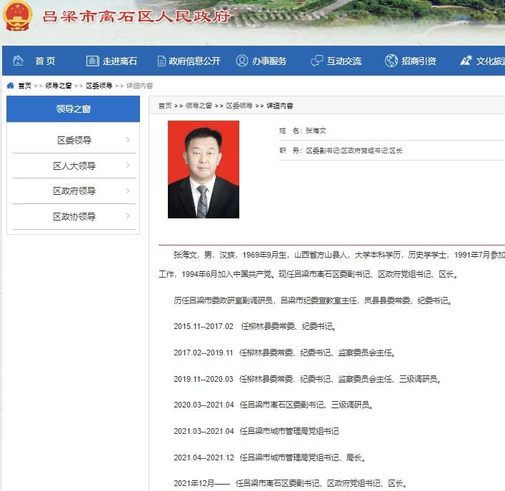Click the blue house icon in breadcrumb
The height and width of the screenshot is (491, 505).
(10, 85)
